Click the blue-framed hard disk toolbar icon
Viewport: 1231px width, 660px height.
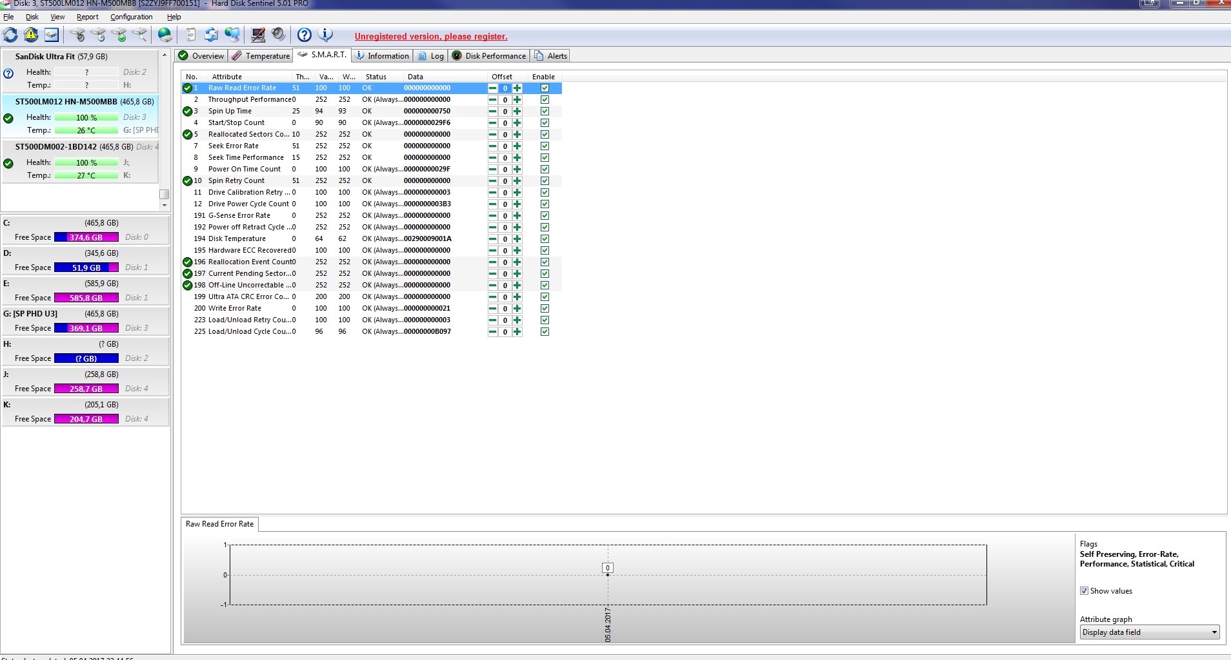(x=52, y=35)
